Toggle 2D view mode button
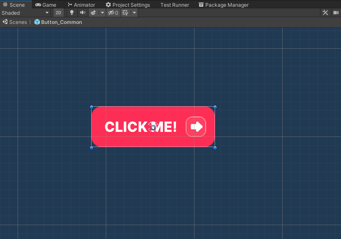Screen dimensions: 341x239 tap(58, 13)
